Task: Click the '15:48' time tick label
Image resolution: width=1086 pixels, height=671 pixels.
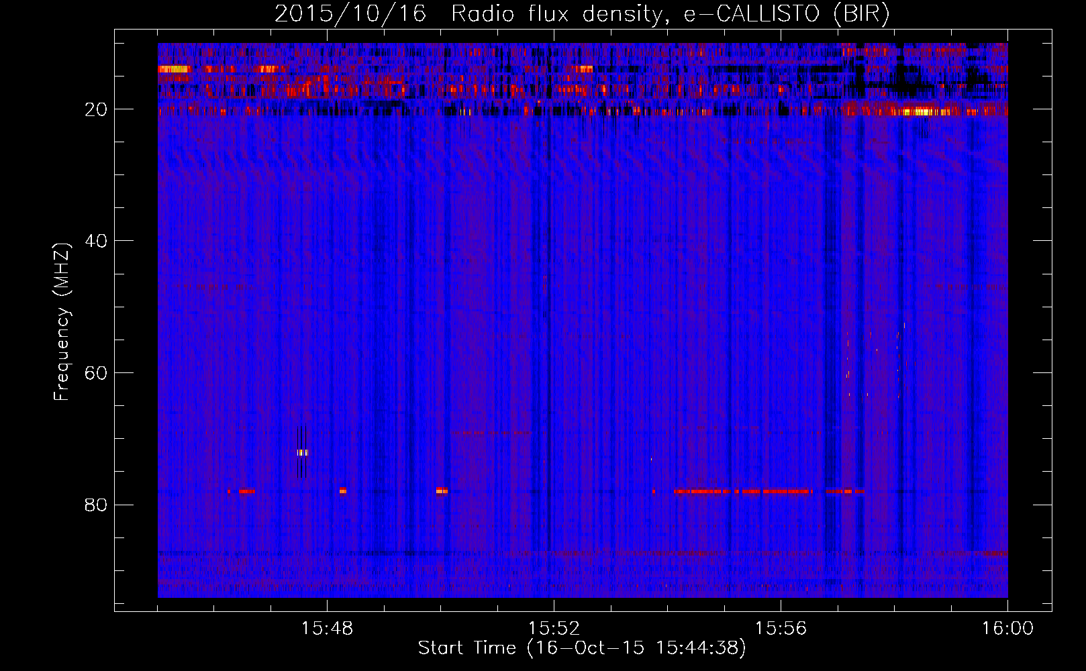Action: (327, 629)
